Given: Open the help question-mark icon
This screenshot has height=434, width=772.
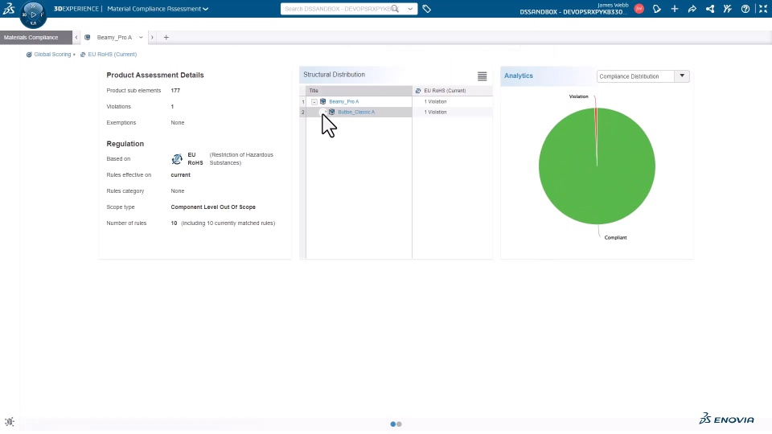Looking at the screenshot, I should tap(745, 9).
